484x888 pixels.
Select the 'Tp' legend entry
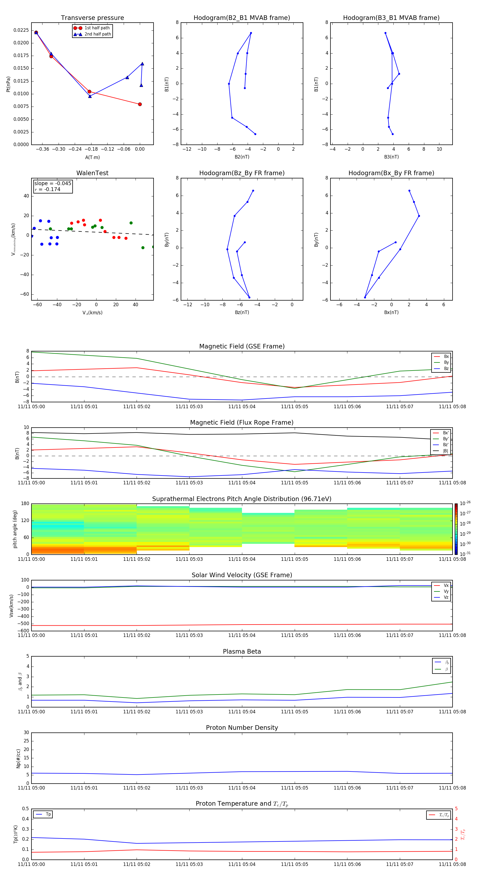(43, 814)
